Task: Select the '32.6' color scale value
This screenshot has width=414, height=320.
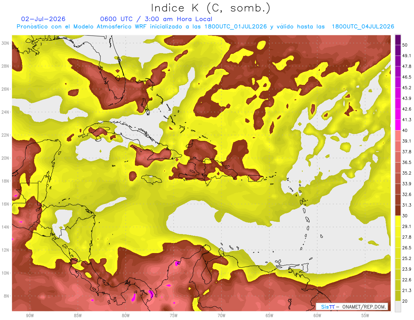Action: pos(407,194)
